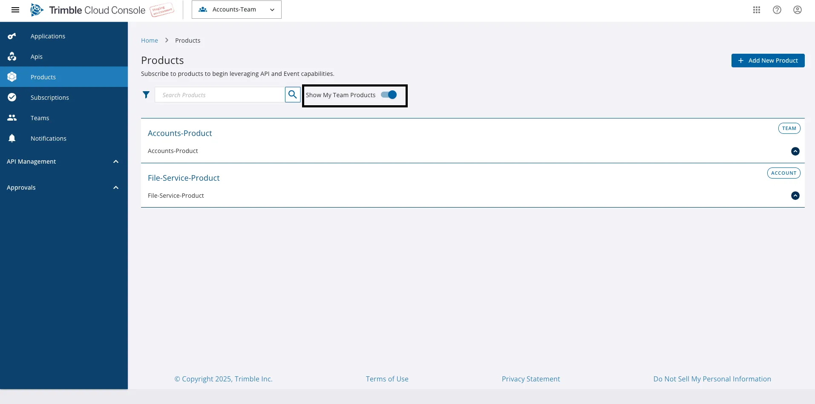Open Do Not Sell My Personal Information
The height and width of the screenshot is (404, 815).
point(712,379)
